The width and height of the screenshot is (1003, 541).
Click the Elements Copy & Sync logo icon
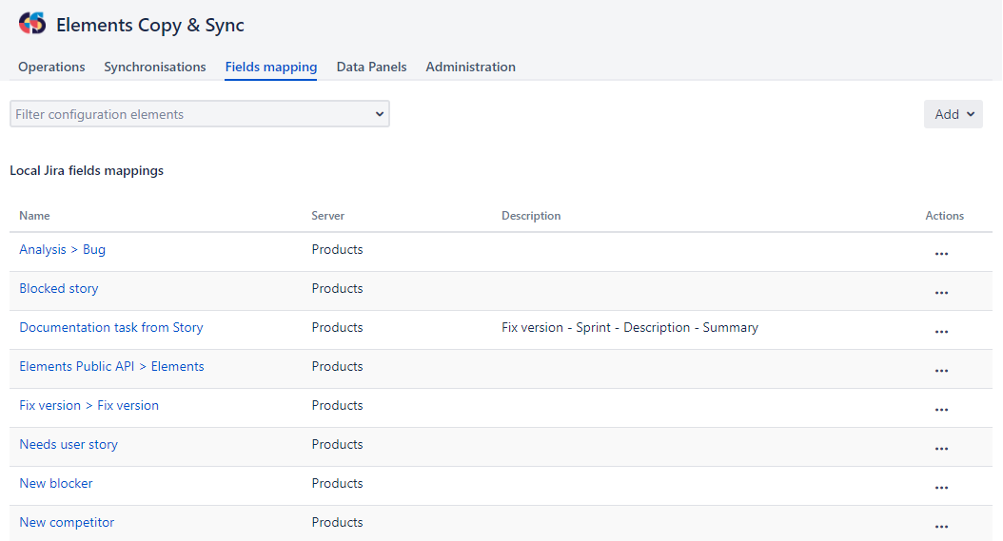tap(32, 25)
